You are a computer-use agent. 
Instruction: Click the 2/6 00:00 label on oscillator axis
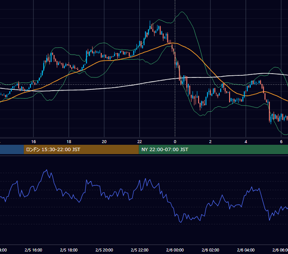175,250
